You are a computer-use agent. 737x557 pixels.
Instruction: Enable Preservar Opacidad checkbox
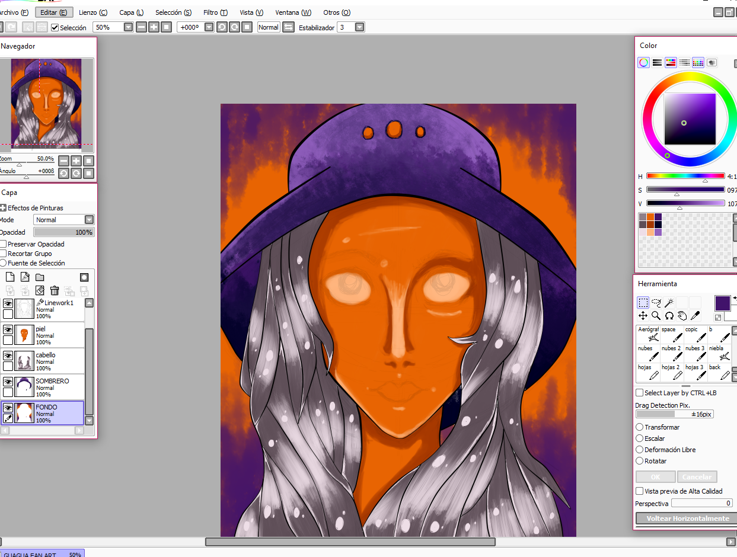tap(4, 244)
